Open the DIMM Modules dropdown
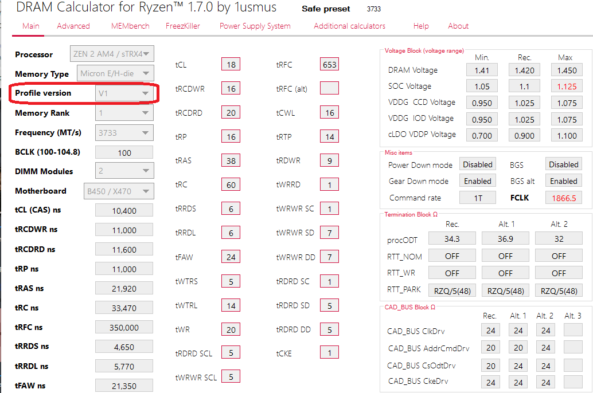 [124, 171]
